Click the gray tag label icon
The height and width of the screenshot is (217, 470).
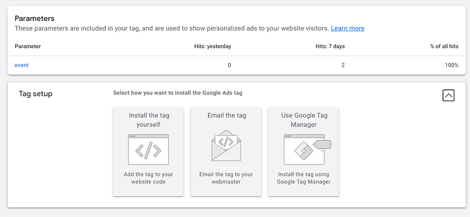click(322, 144)
